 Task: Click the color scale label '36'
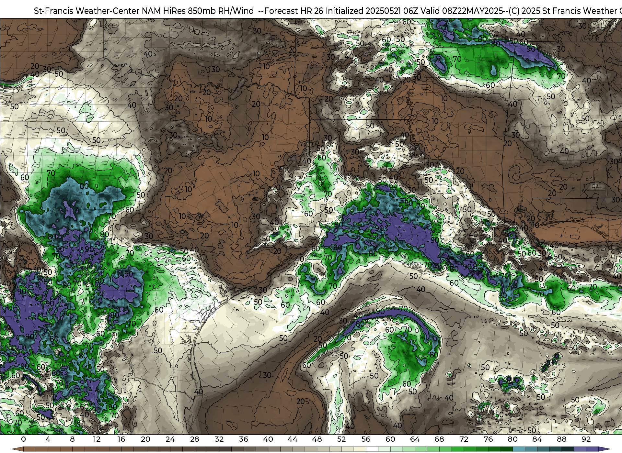[244, 439]
